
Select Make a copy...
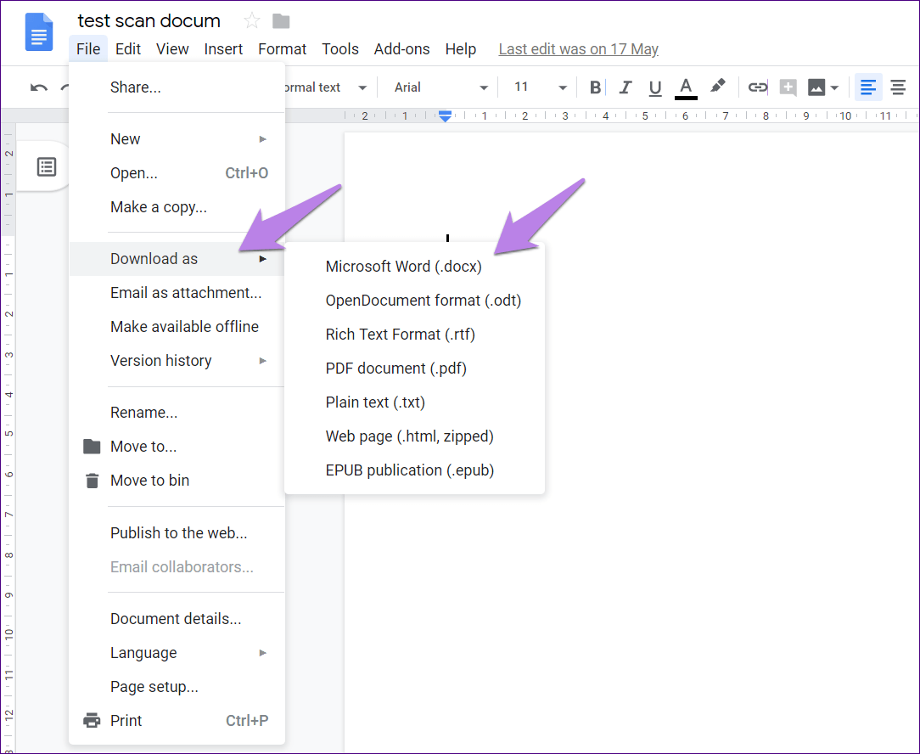(177, 207)
